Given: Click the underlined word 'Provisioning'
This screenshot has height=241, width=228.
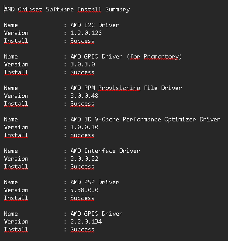Looking at the screenshot, I should pyautogui.click(x=119, y=88).
